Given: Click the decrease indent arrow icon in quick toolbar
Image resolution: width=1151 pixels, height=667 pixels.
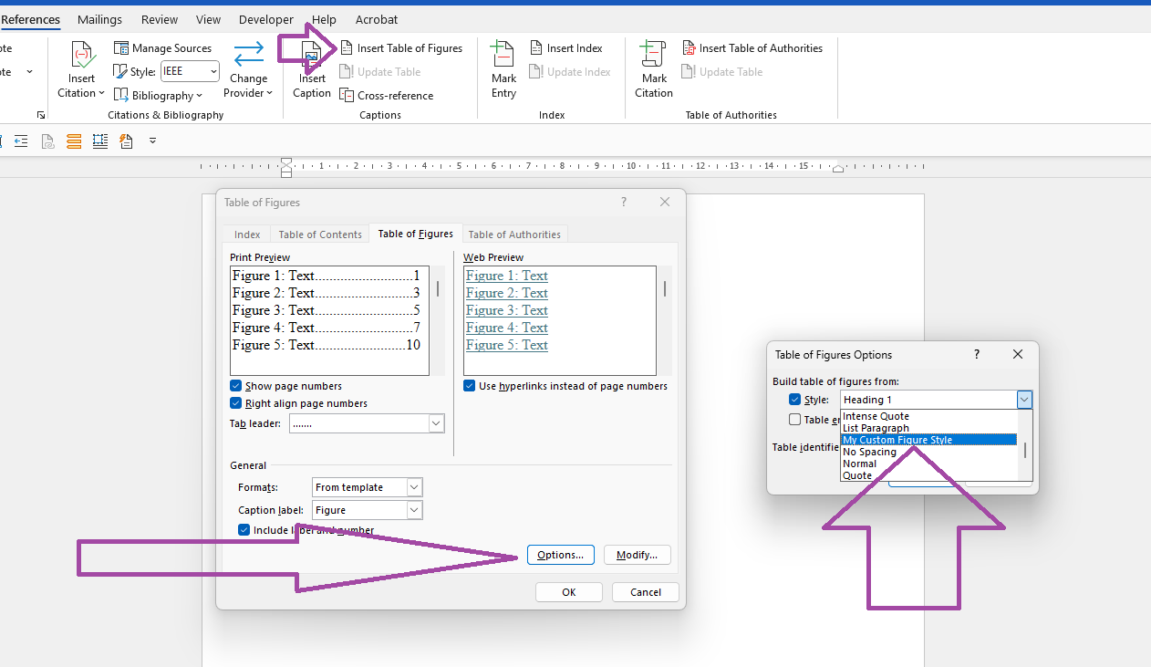Looking at the screenshot, I should (x=21, y=141).
